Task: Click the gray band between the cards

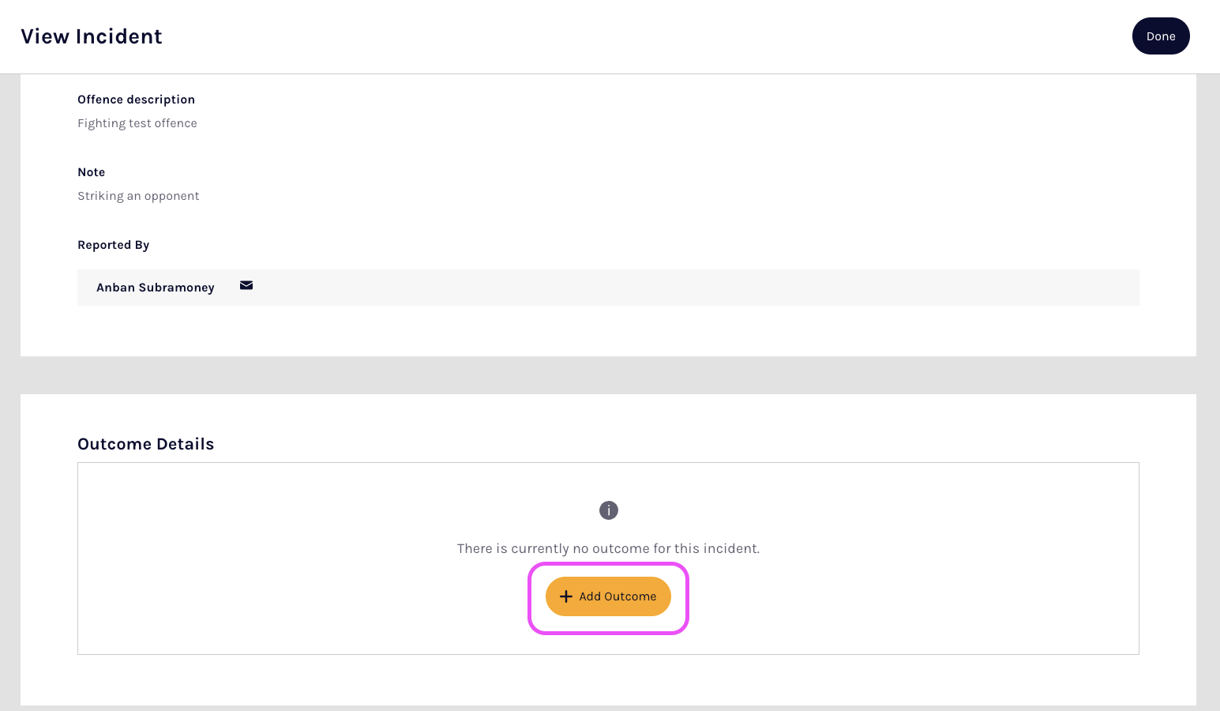Action: [x=608, y=375]
